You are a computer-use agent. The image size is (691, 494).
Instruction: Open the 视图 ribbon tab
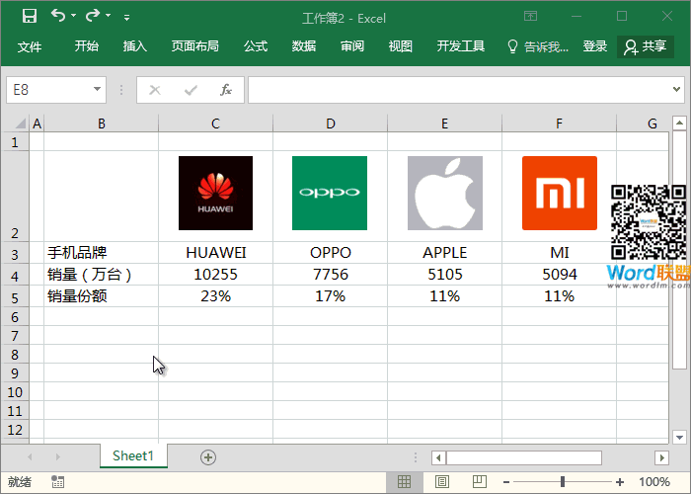click(x=400, y=45)
